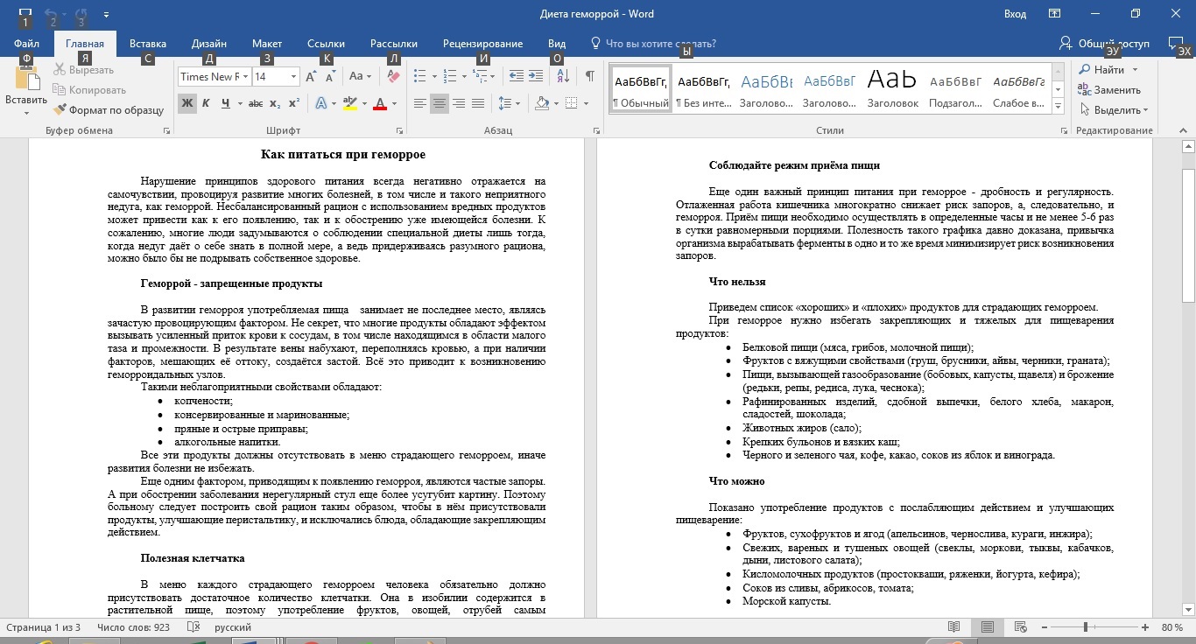Viewport: 1196px width, 644px height.
Task: Switch to the Вставка tab
Action: tap(148, 44)
